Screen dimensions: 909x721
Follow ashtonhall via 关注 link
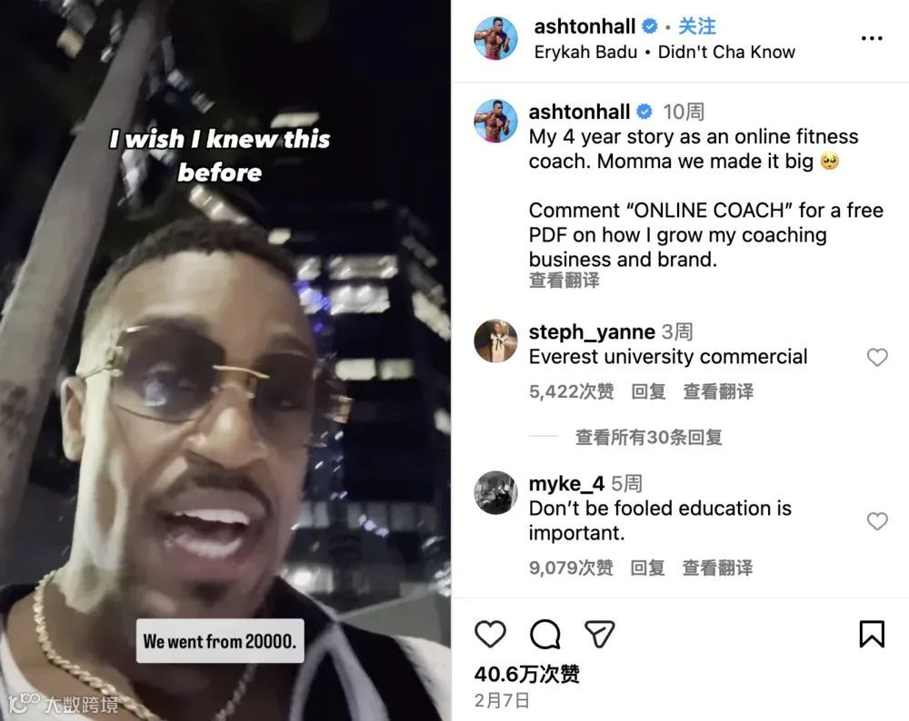(x=697, y=26)
